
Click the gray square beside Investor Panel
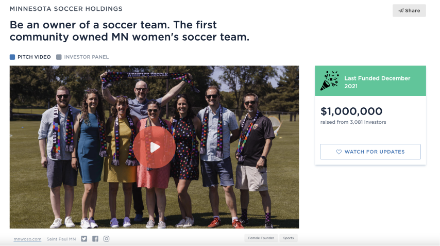59,57
